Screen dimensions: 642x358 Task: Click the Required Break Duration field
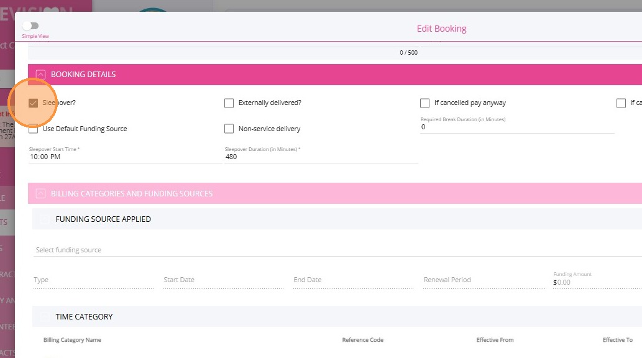516,127
